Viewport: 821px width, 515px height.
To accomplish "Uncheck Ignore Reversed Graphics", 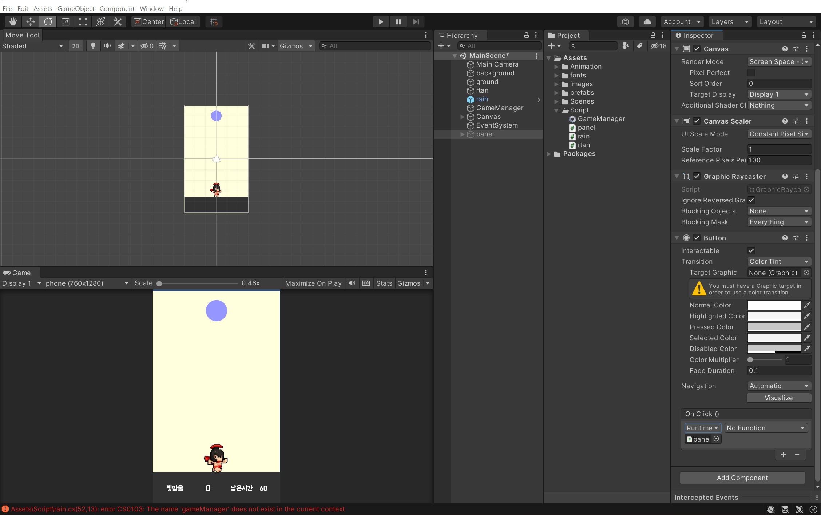I will coord(751,200).
